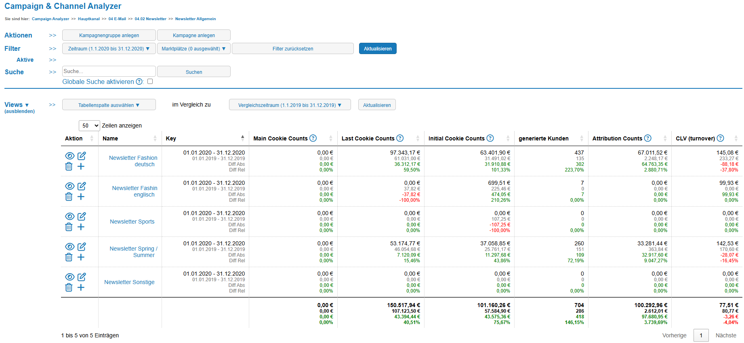Toggle view eye for Newsletter Fashion deutsch
Viewport: 744px width, 343px height.
pos(69,156)
